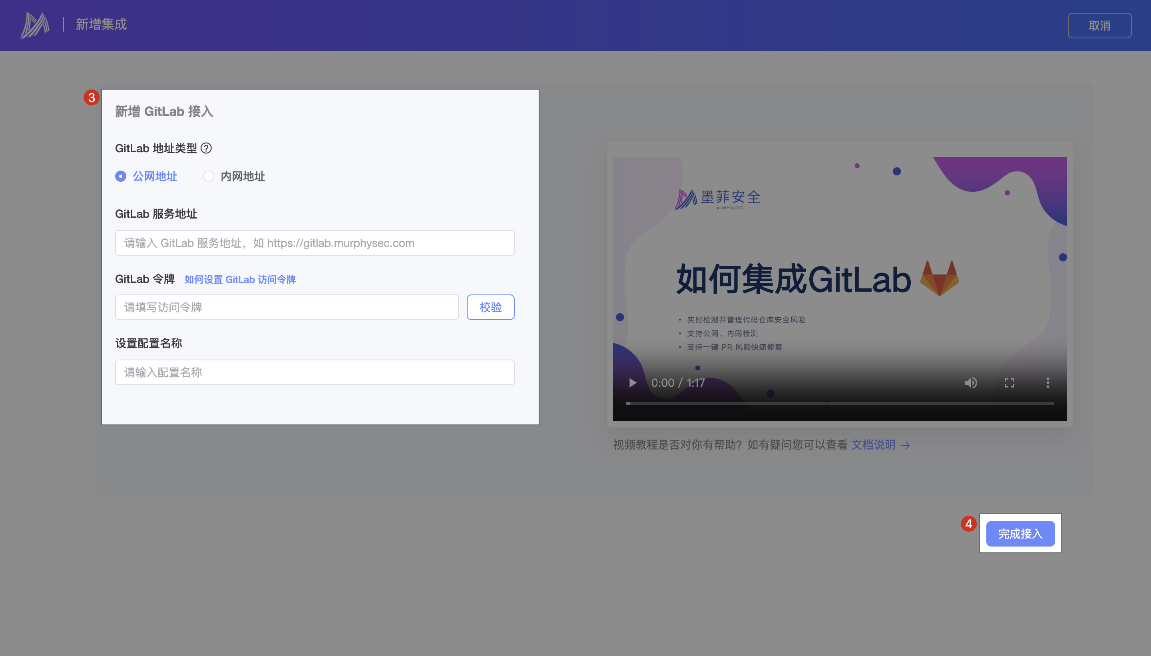Click into the 访问令牌 token input field
Screen dimensions: 1151x656
point(287,307)
